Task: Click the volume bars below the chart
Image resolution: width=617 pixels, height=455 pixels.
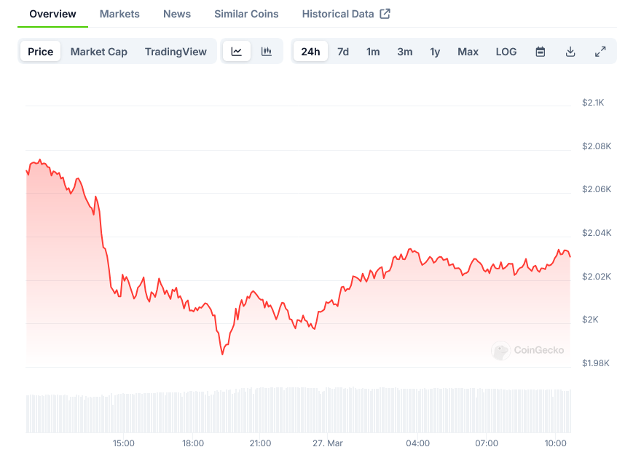Action: [x=298, y=410]
